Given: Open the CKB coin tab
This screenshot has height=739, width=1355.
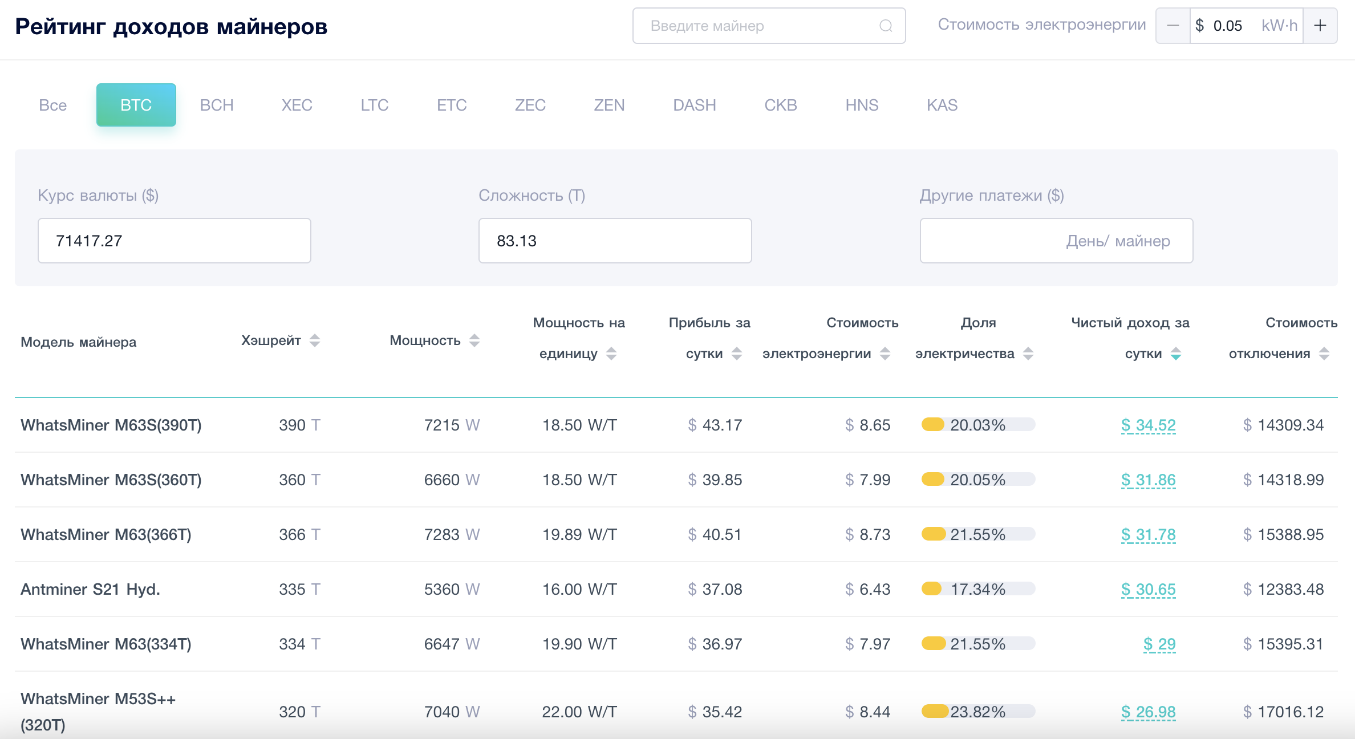Looking at the screenshot, I should 781,105.
